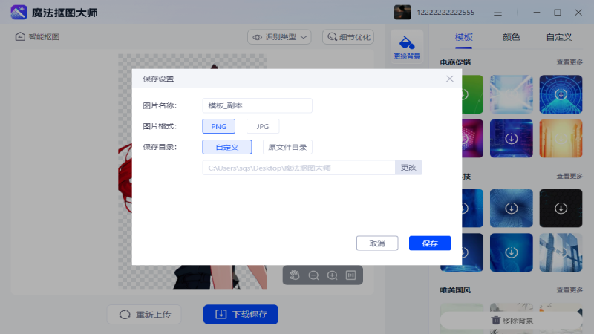
Task: Select the glass building skyscraper template
Action: [561, 252]
